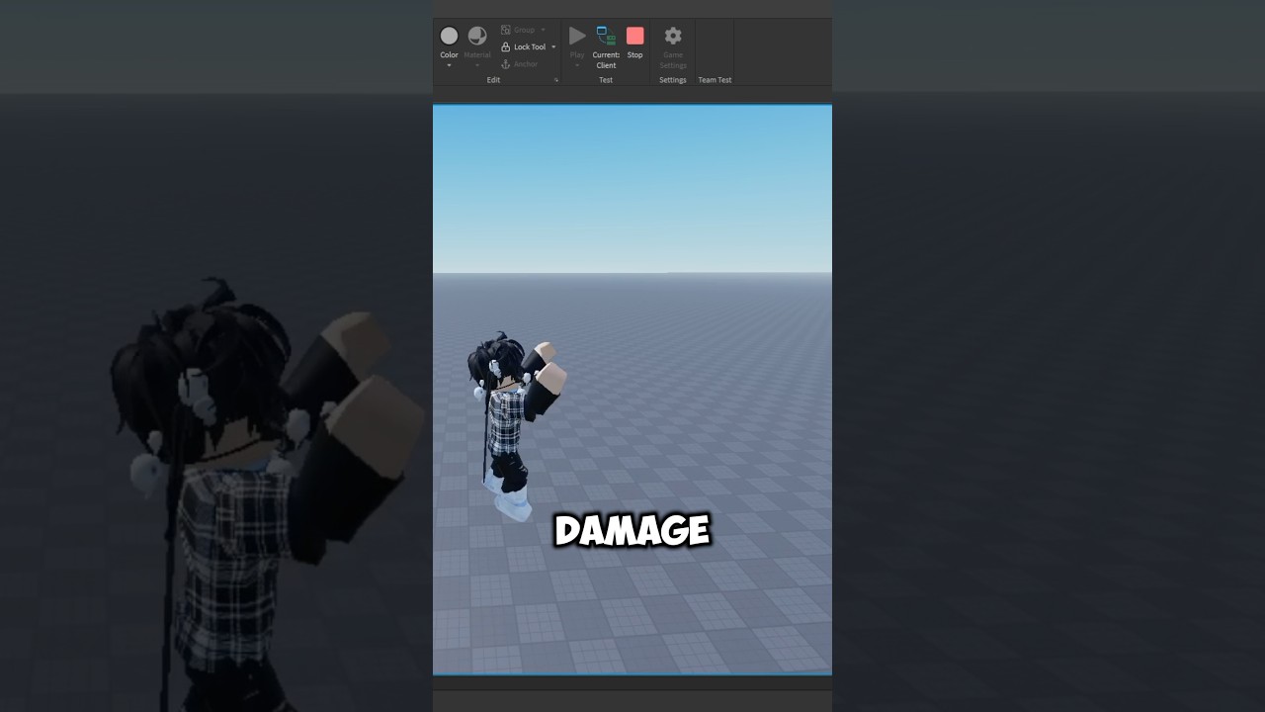Open the Group dropdown arrow
The height and width of the screenshot is (712, 1265).
(543, 30)
